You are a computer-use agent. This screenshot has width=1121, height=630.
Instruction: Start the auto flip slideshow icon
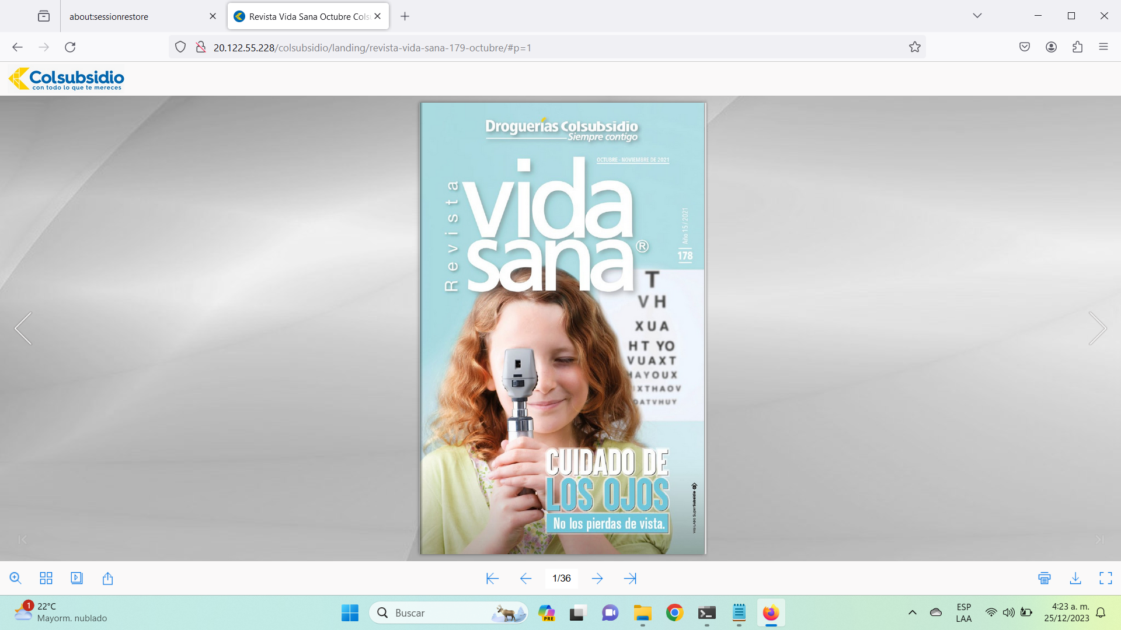[76, 578]
